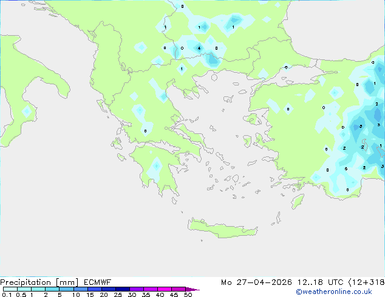
Task: Click the 35–40 mm legend swatch
Action: [151, 289]
